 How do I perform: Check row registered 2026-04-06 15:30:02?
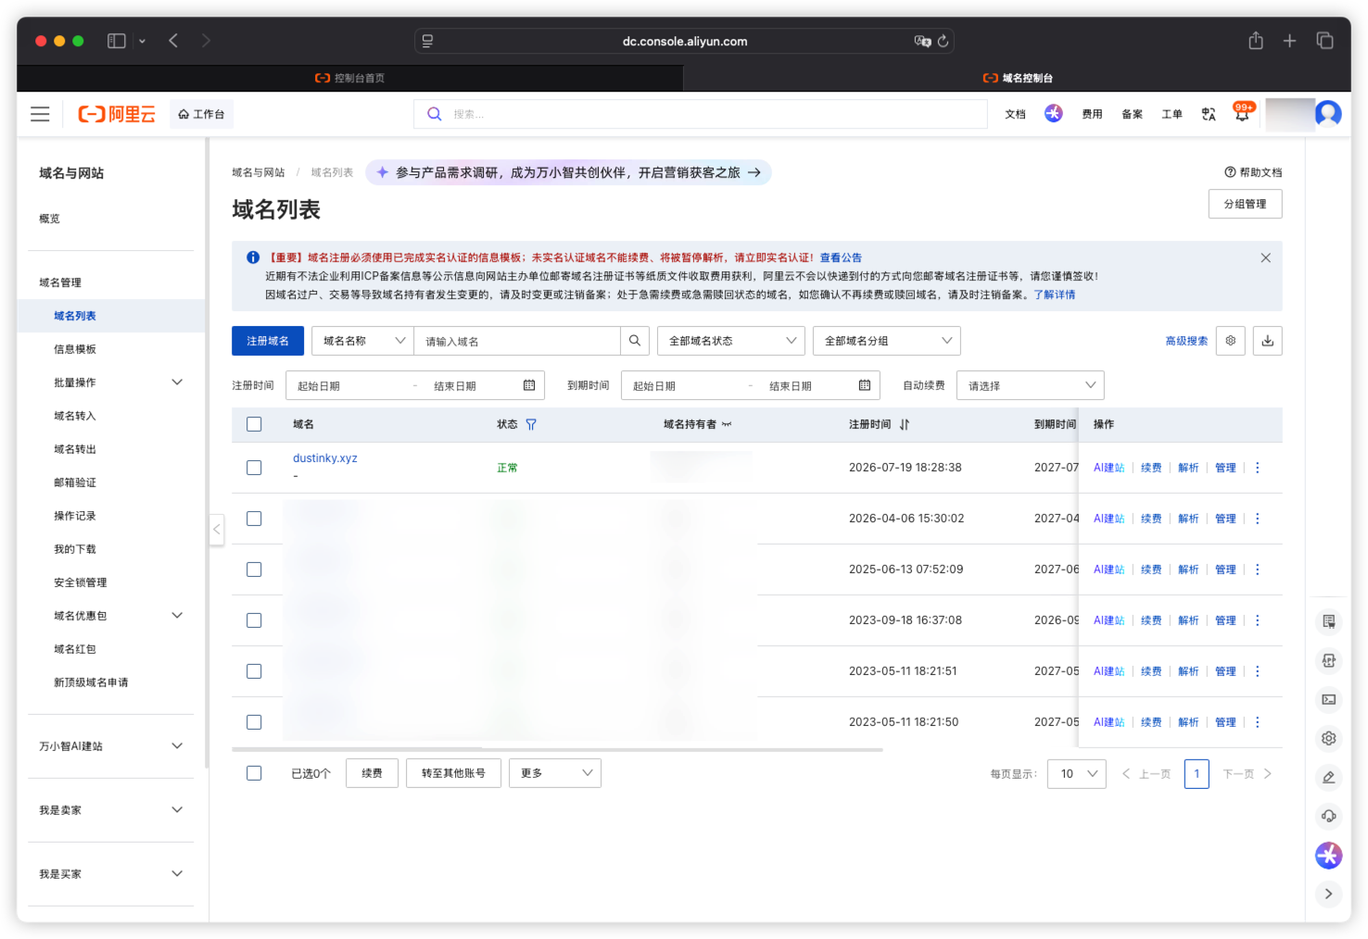tap(254, 519)
